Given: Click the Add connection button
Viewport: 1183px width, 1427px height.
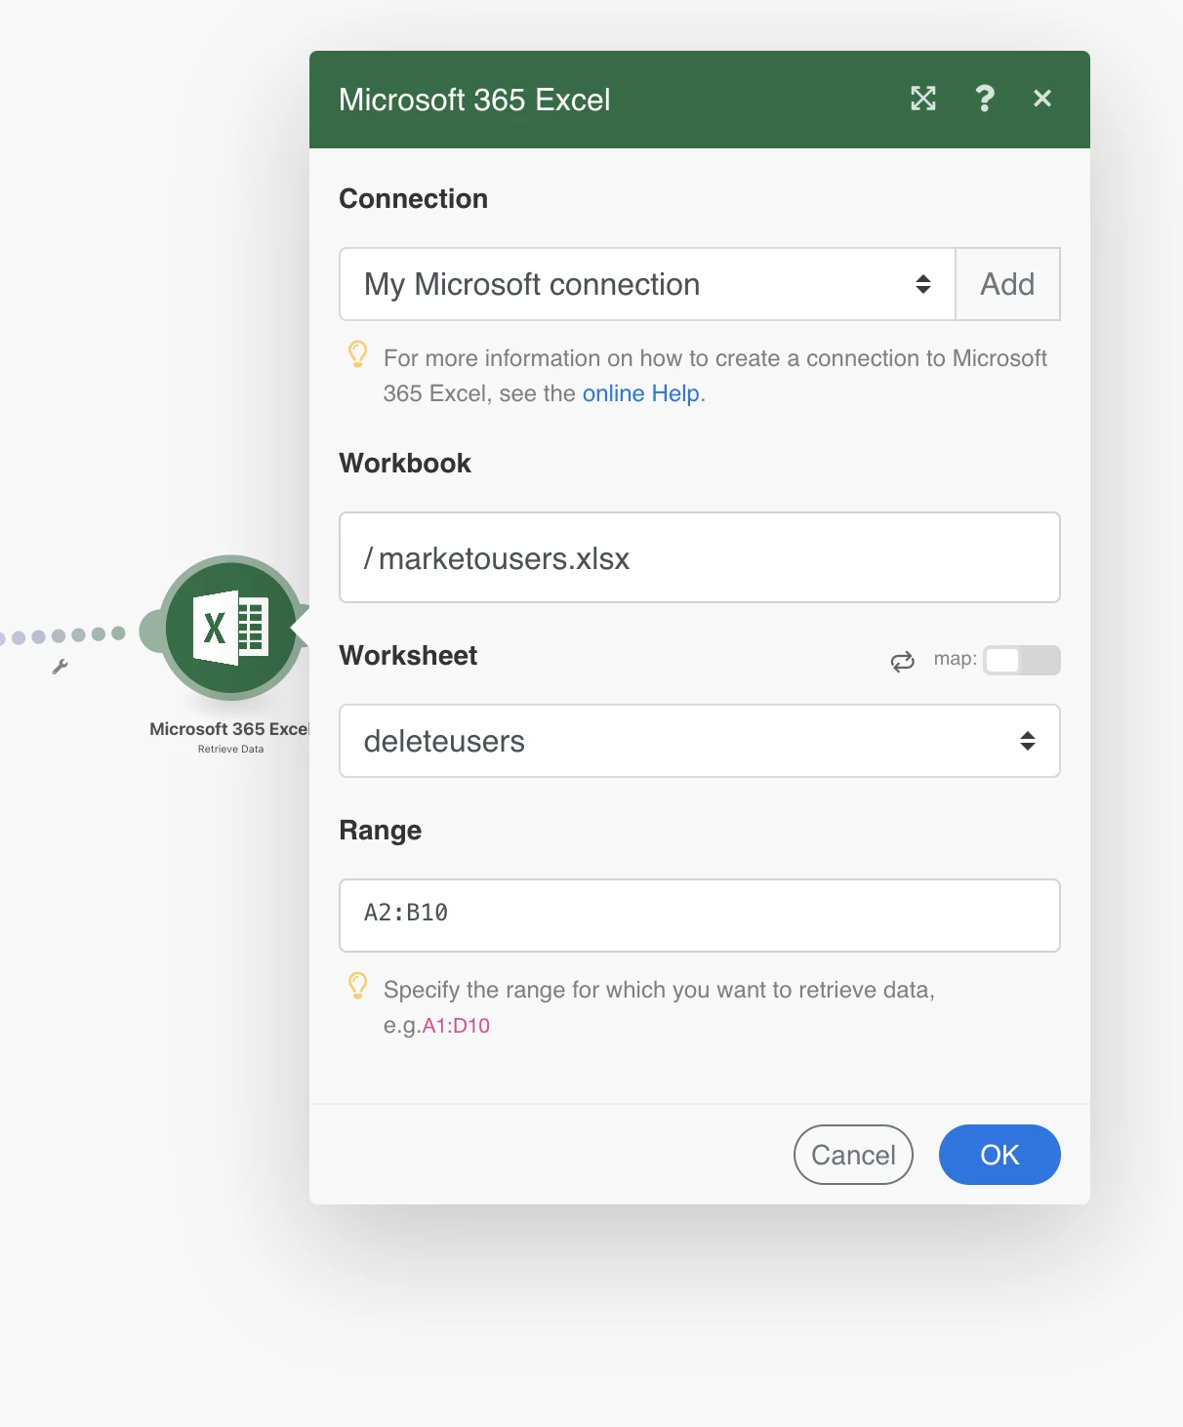Looking at the screenshot, I should click(1007, 284).
